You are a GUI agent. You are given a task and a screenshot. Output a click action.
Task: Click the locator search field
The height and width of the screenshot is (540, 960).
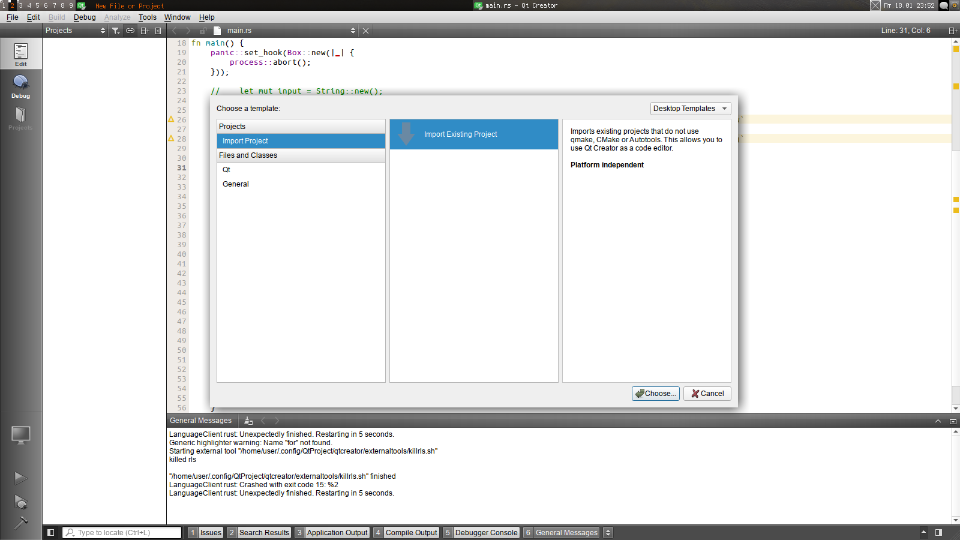122,532
